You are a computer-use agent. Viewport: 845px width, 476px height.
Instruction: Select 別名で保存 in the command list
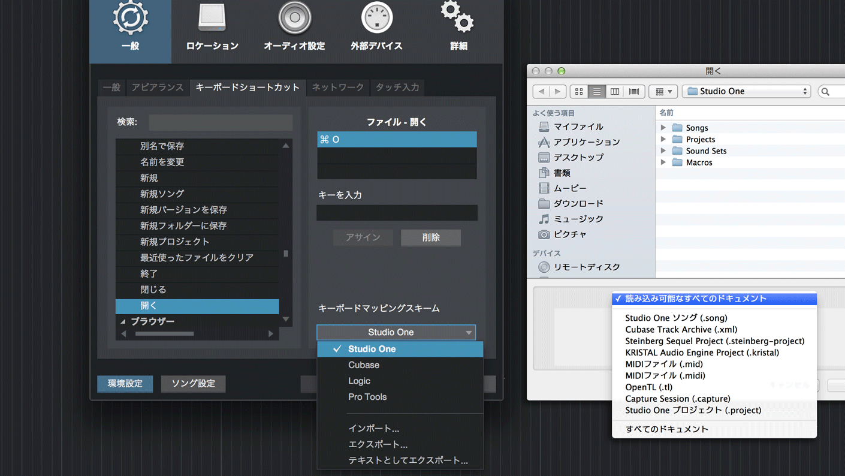tap(197, 146)
